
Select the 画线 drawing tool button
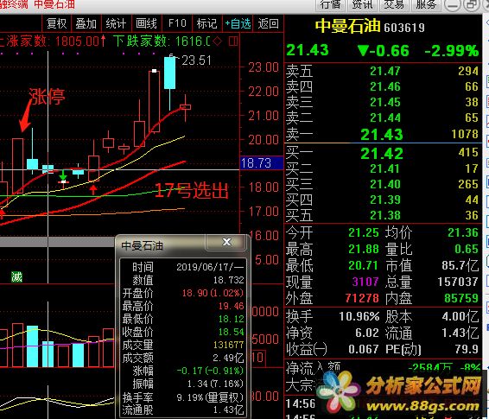pos(146,23)
